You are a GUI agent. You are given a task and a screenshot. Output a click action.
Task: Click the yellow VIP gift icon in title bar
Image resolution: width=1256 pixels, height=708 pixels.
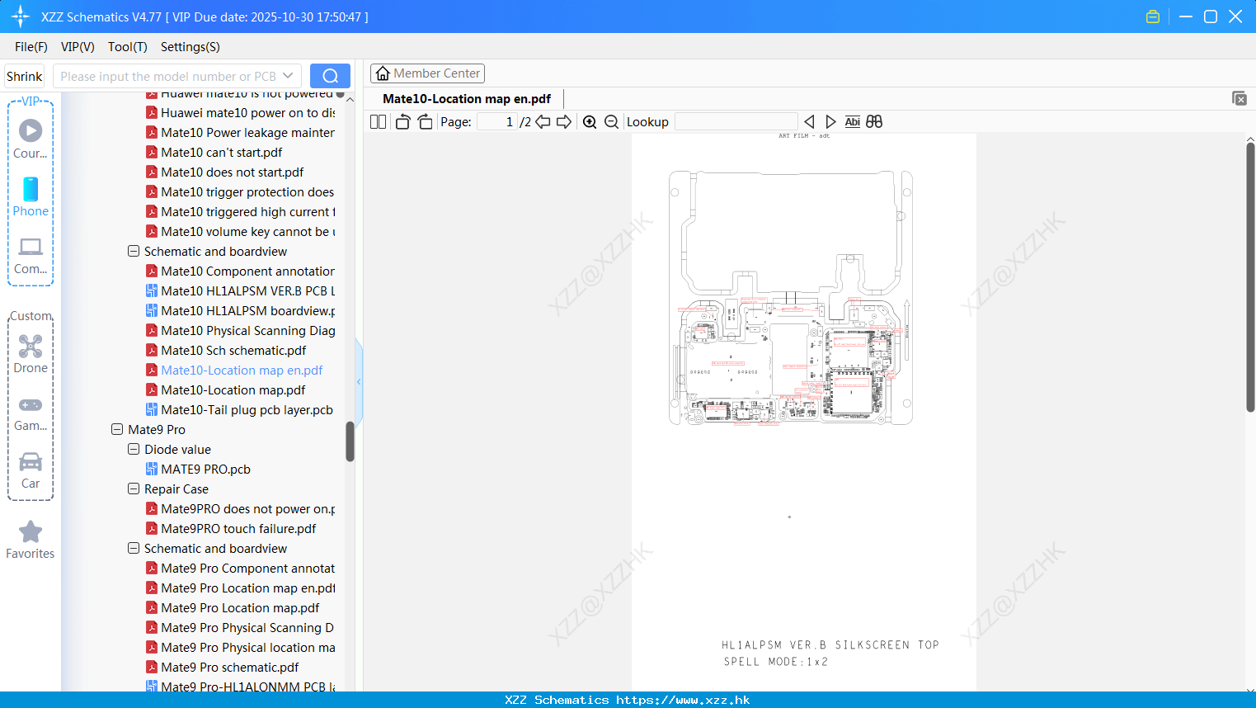1153,17
